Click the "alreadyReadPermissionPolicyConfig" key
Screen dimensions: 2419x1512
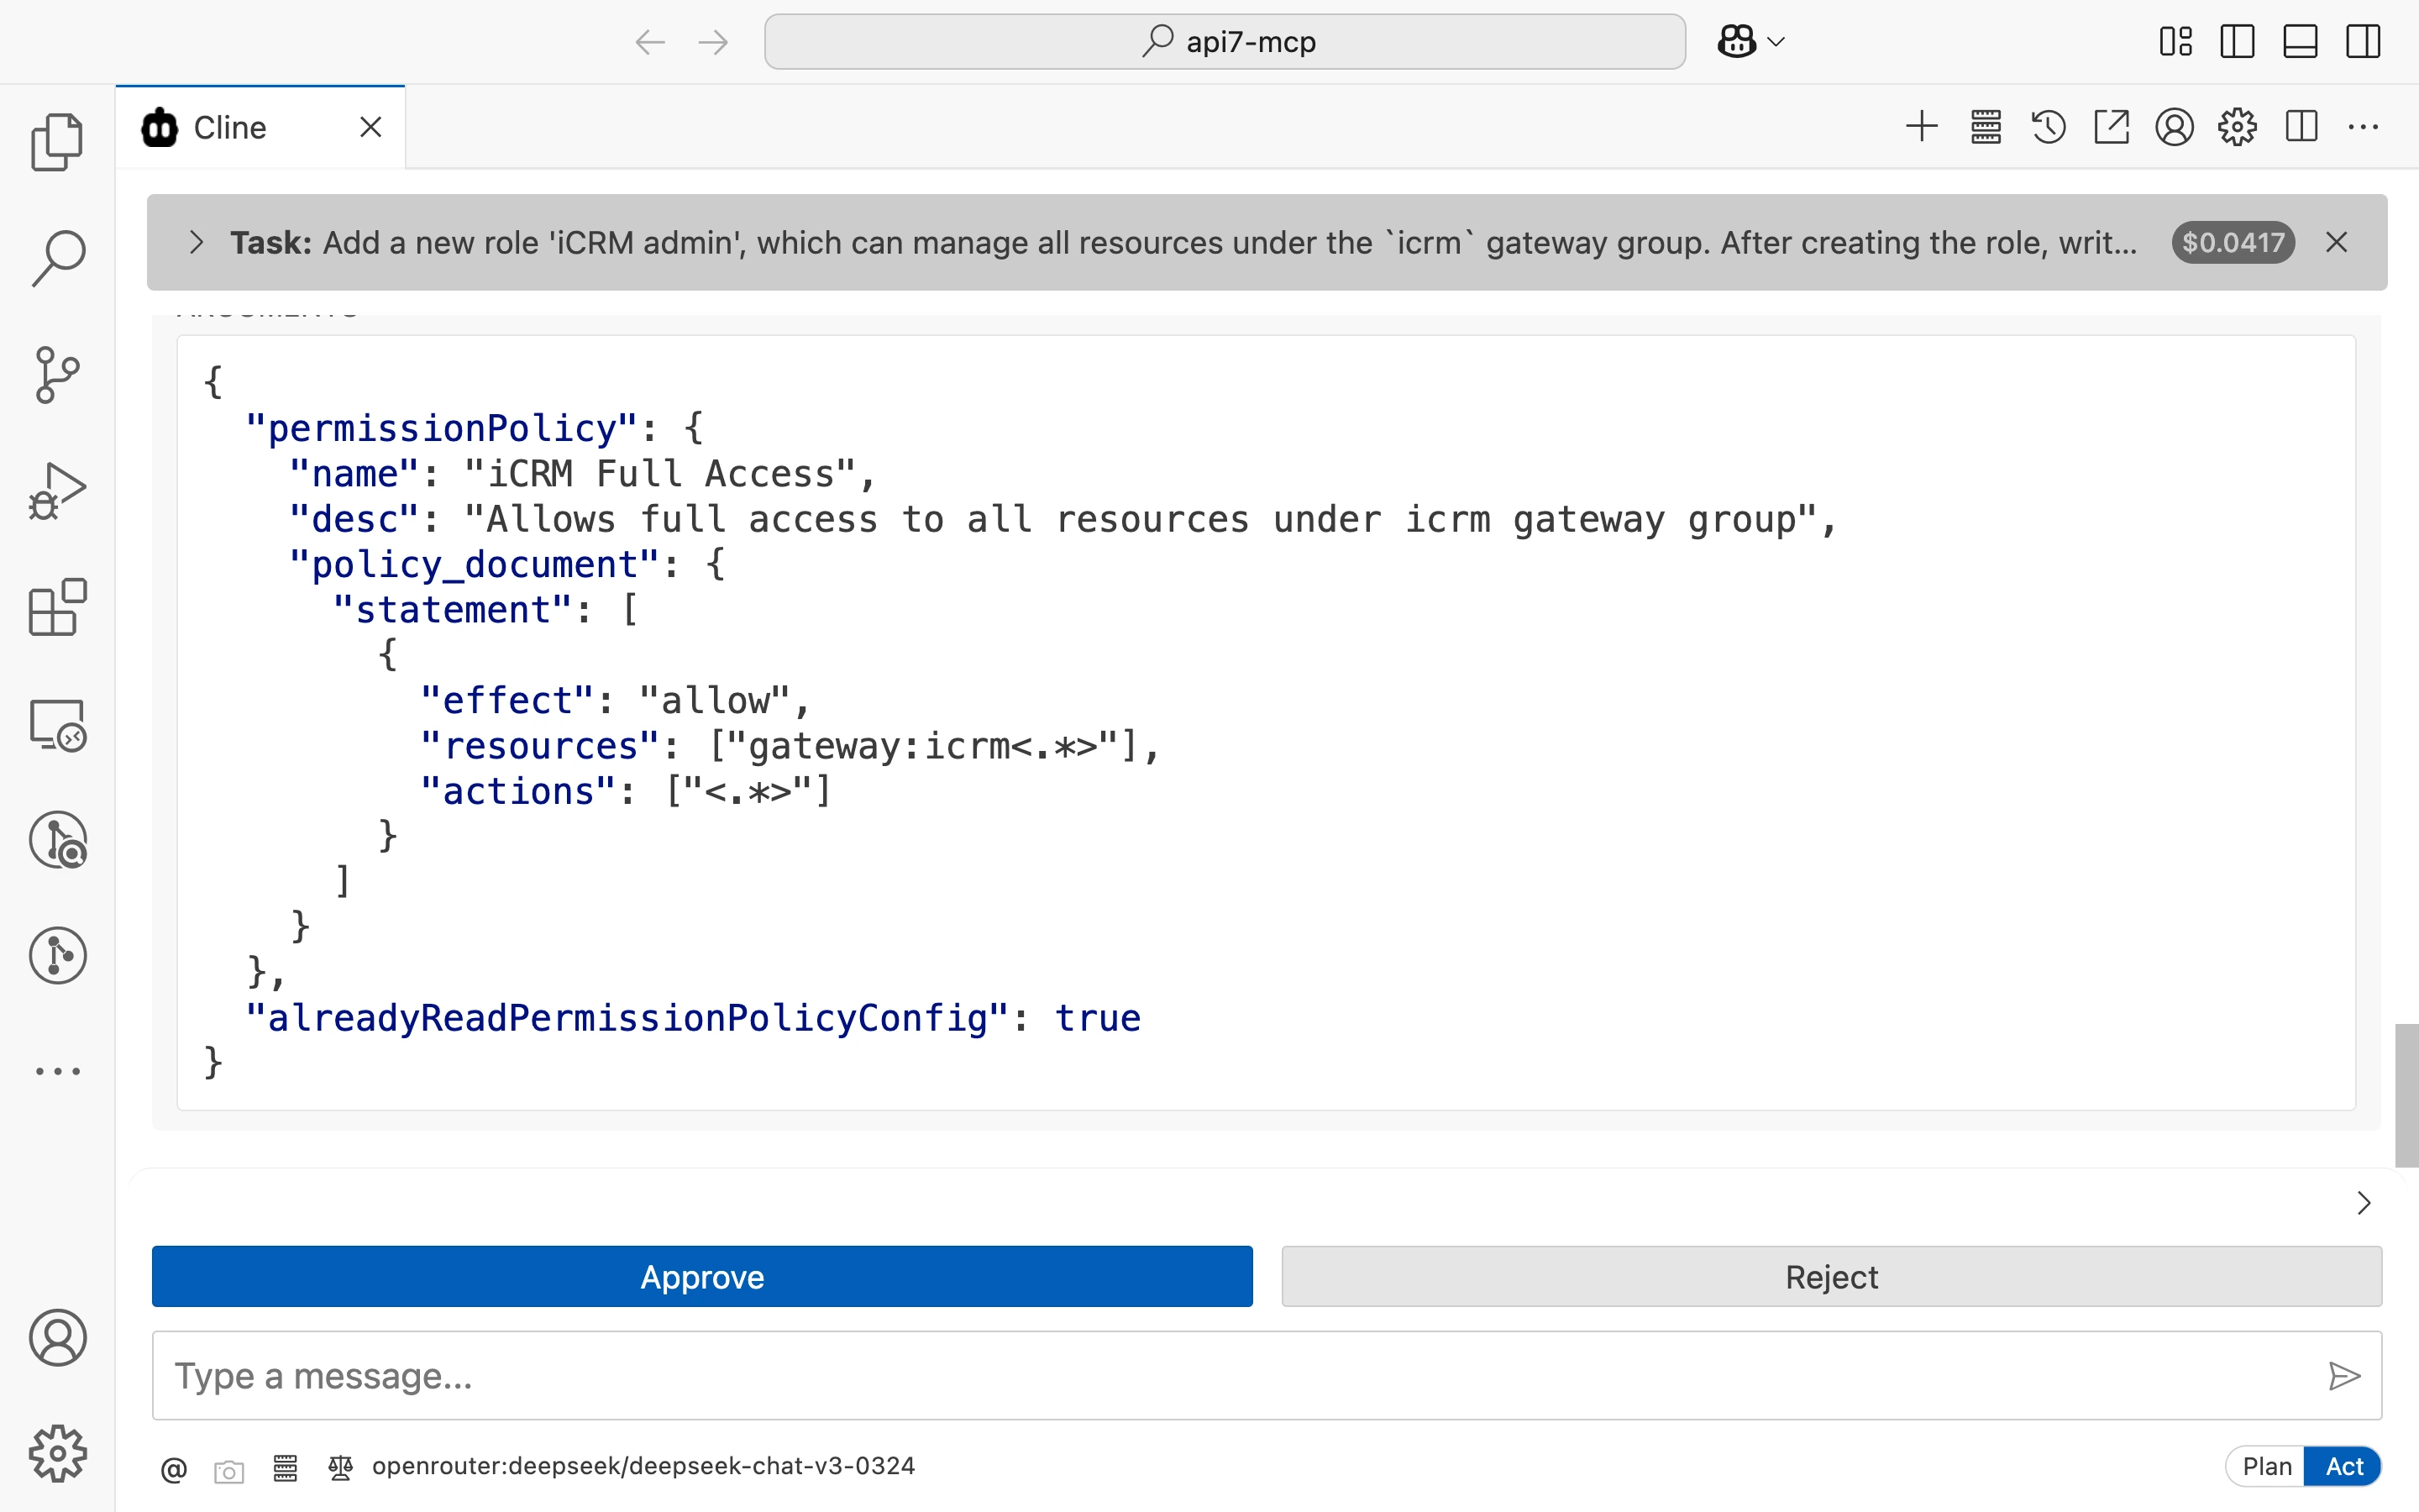coord(627,1018)
